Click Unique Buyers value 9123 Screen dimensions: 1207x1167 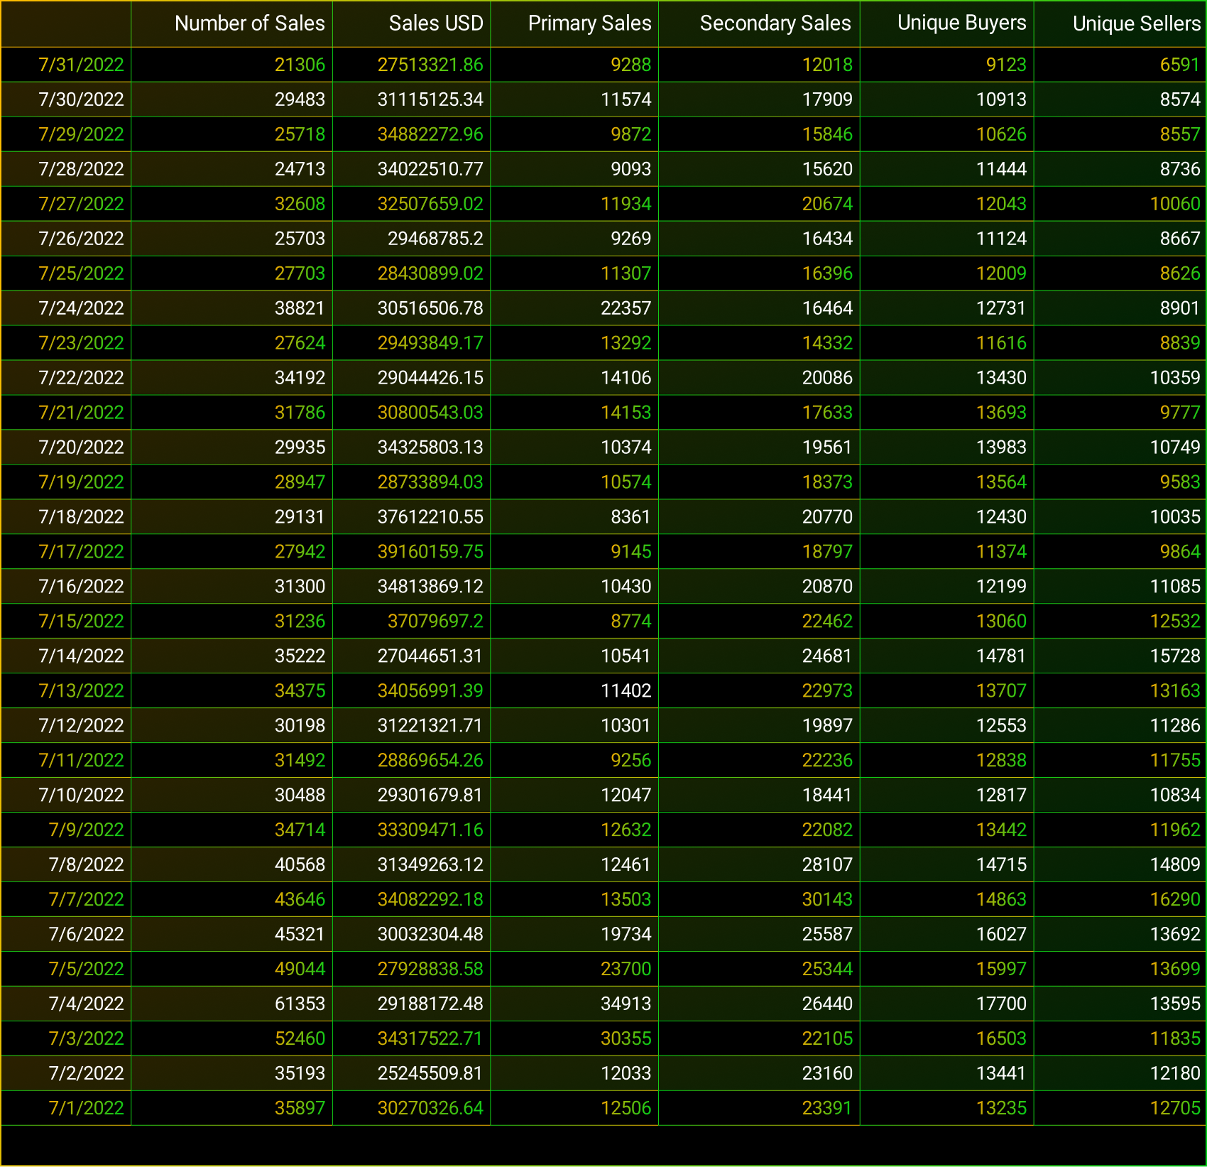point(947,65)
